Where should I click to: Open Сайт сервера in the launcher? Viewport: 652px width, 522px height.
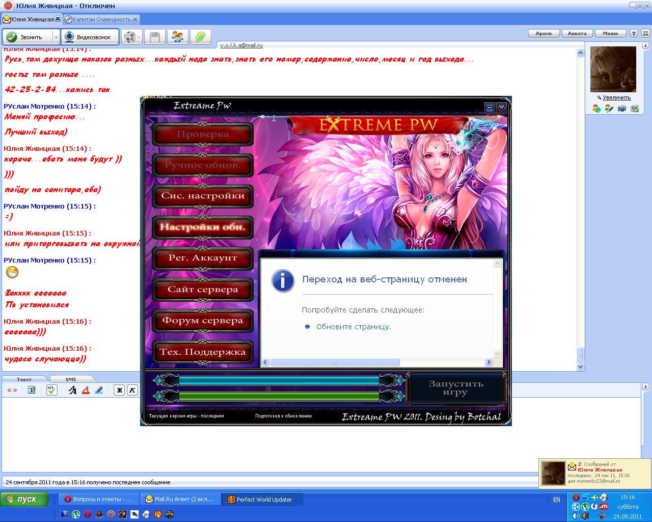[x=203, y=290]
